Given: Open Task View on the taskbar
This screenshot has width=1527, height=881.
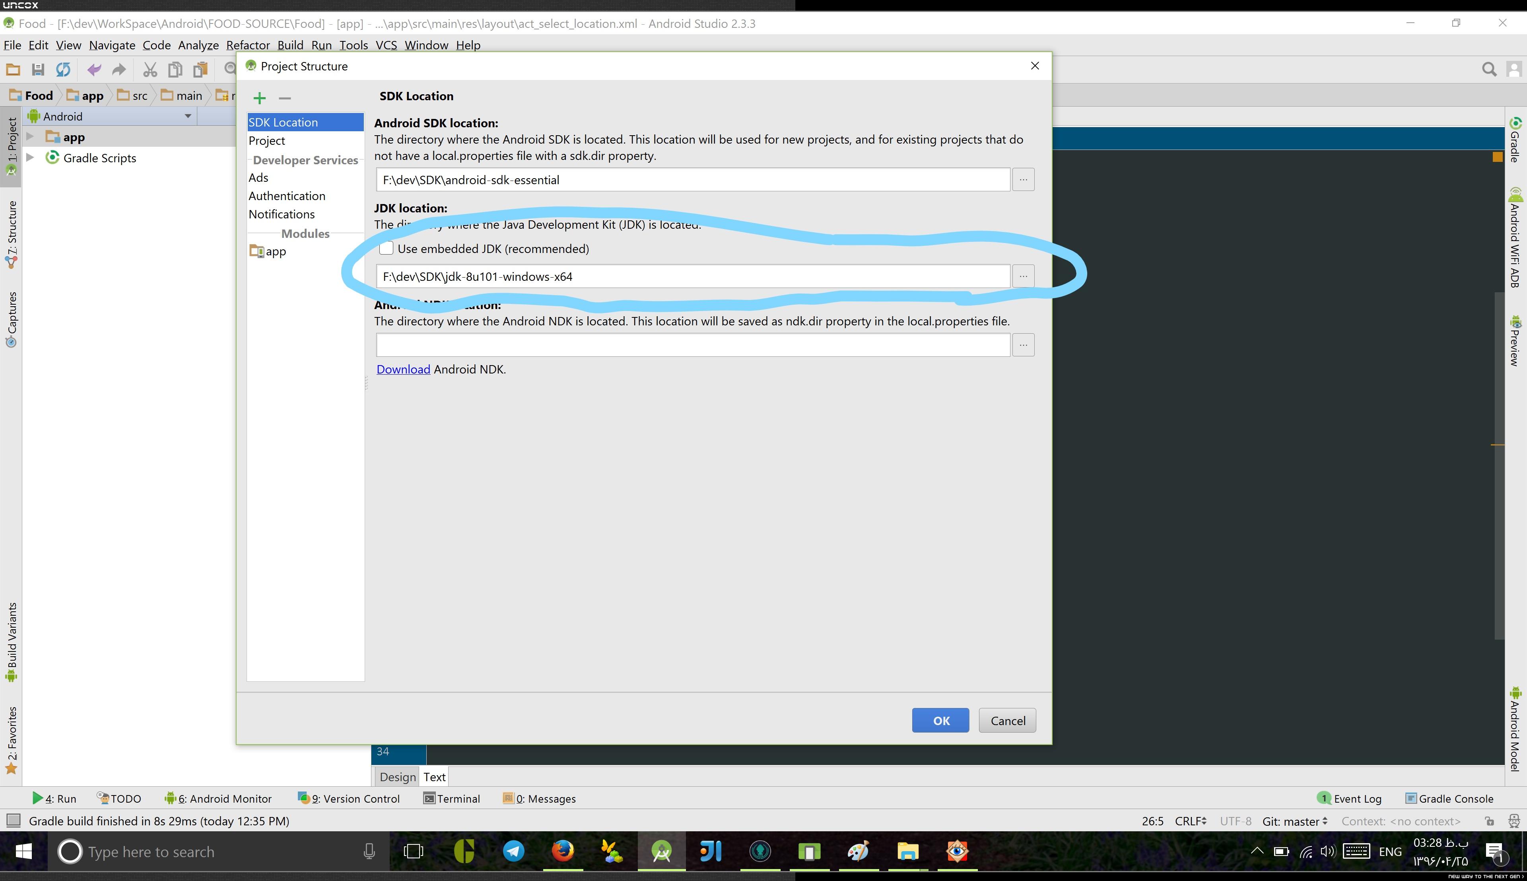Looking at the screenshot, I should 414,851.
